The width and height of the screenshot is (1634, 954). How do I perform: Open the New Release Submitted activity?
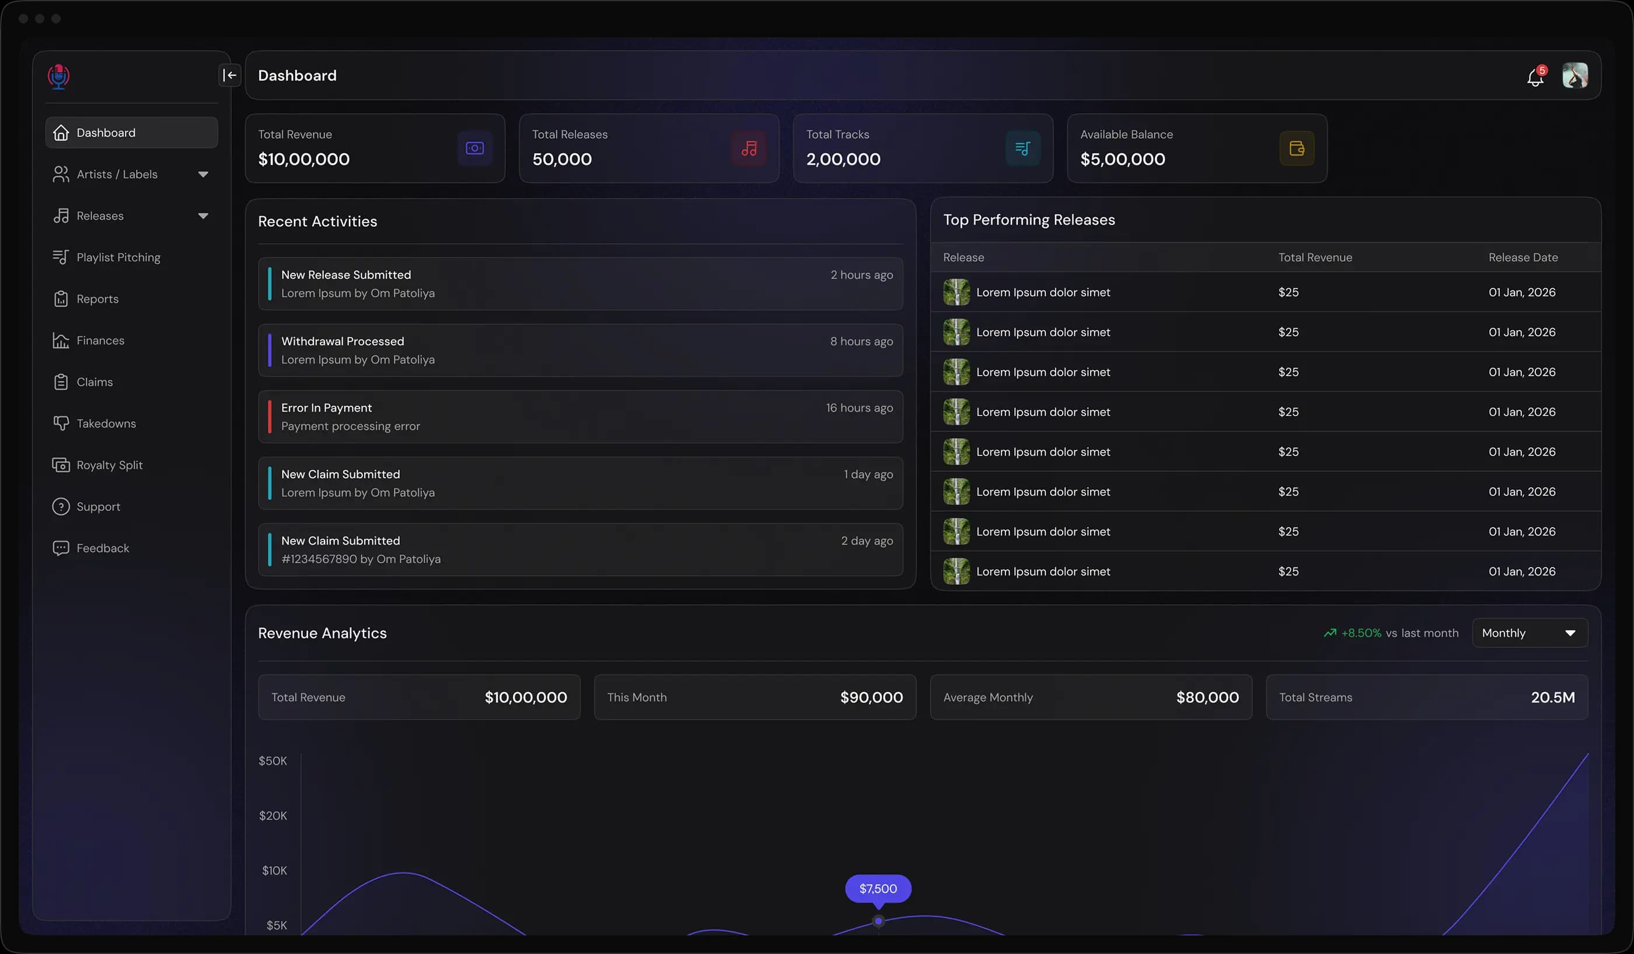580,284
